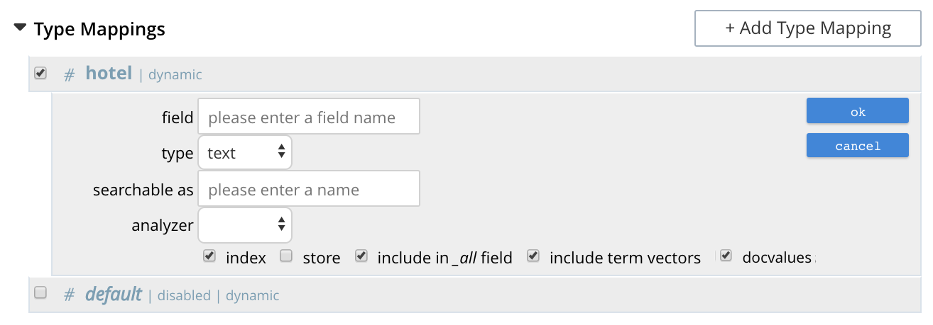Image resolution: width=933 pixels, height=325 pixels.
Task: Click the field name input box
Action: (309, 117)
